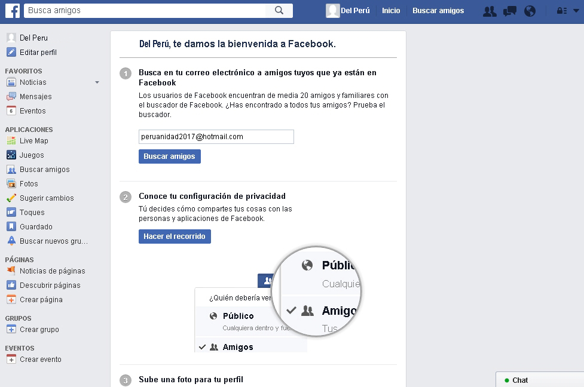
Task: Start the tour with Hacer el recorrido
Action: point(175,236)
